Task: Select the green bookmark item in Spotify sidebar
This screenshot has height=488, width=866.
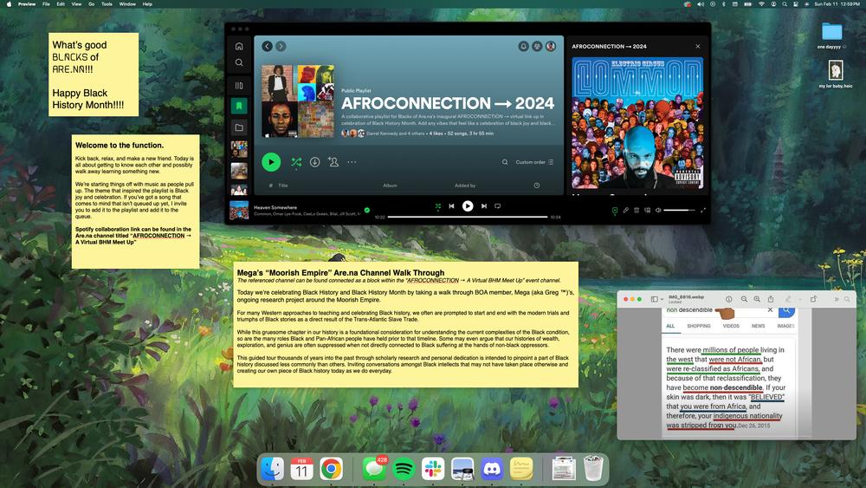Action: [x=239, y=106]
